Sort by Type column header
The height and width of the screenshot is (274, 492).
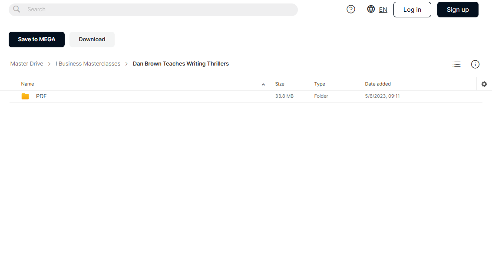coord(320,84)
